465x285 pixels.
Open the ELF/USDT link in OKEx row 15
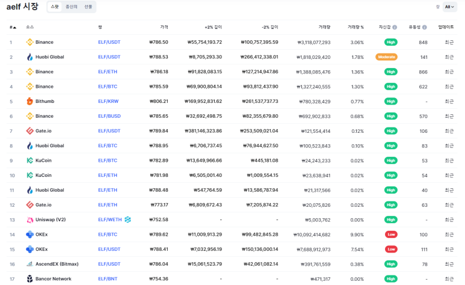tap(109, 250)
